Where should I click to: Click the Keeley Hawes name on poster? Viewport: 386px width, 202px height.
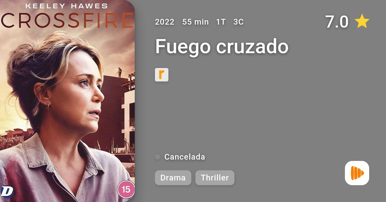[67, 6]
